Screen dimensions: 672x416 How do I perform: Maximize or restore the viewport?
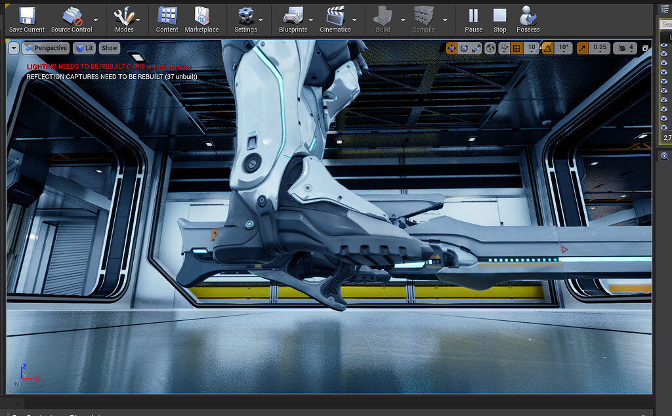tap(645, 48)
